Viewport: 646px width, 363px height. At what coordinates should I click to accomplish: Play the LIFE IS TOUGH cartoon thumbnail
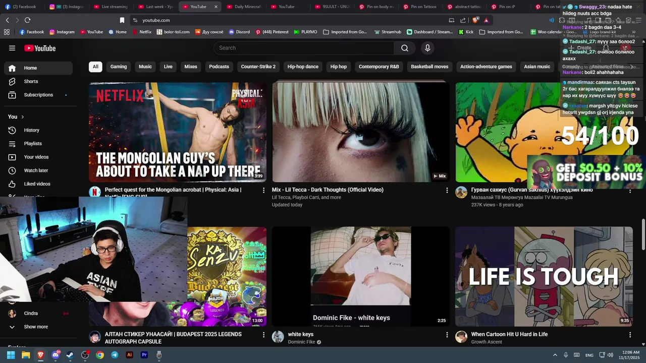click(x=544, y=276)
